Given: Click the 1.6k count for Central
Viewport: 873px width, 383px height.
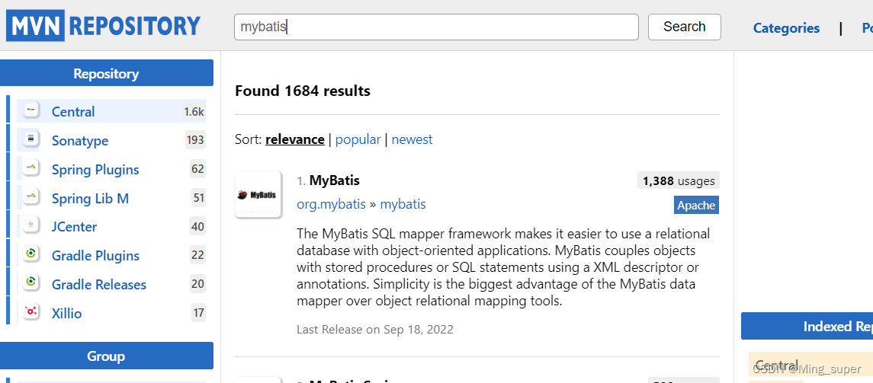Looking at the screenshot, I should [194, 112].
